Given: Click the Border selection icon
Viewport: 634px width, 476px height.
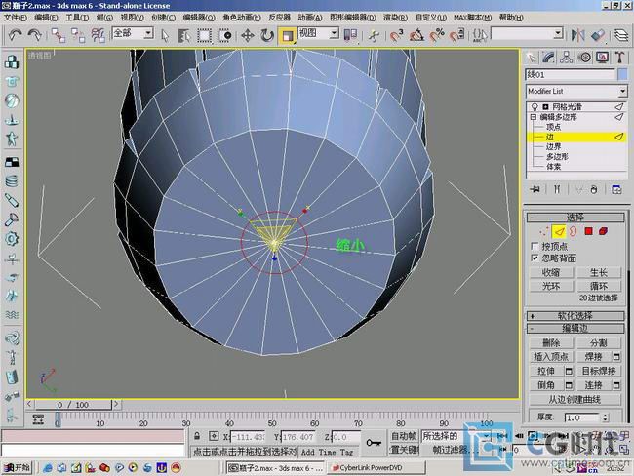Looking at the screenshot, I should point(573,232).
